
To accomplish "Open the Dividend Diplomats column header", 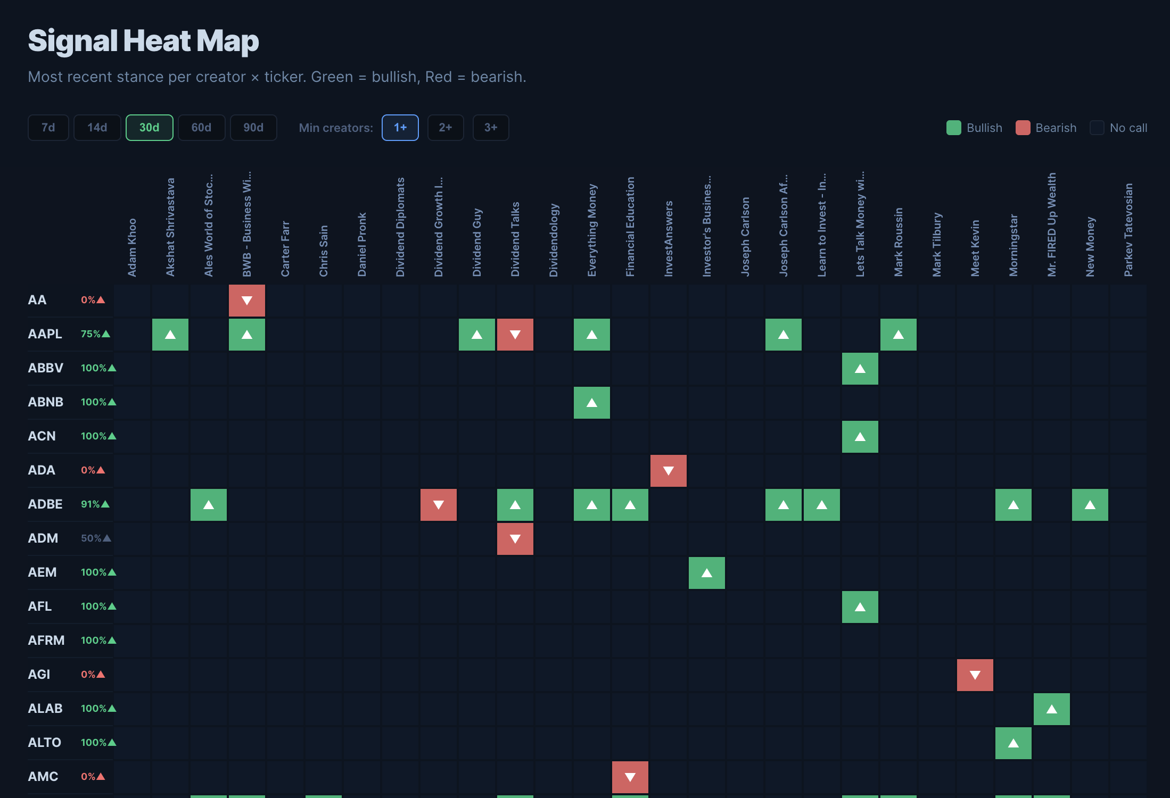I will pos(400,227).
